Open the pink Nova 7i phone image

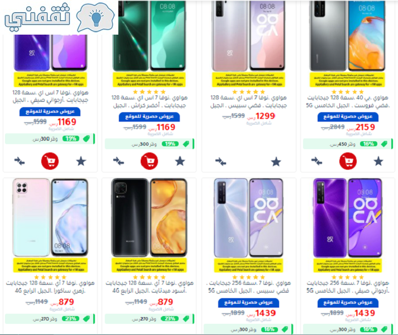(x=50, y=218)
